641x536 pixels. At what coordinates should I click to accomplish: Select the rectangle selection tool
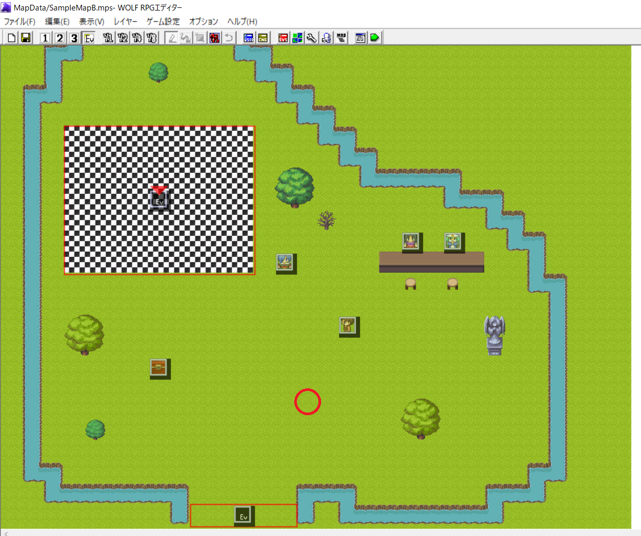200,38
